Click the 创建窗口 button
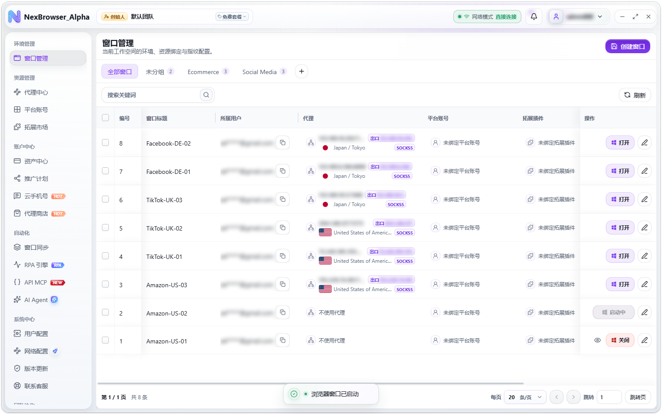This screenshot has height=414, width=662. (628, 46)
